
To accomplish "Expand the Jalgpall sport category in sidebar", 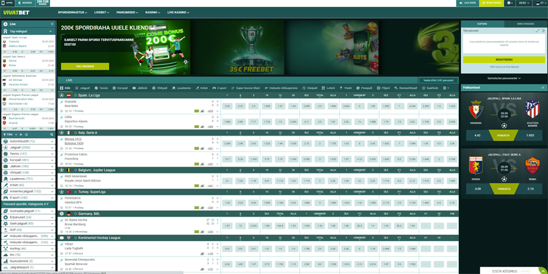I will point(53,148).
